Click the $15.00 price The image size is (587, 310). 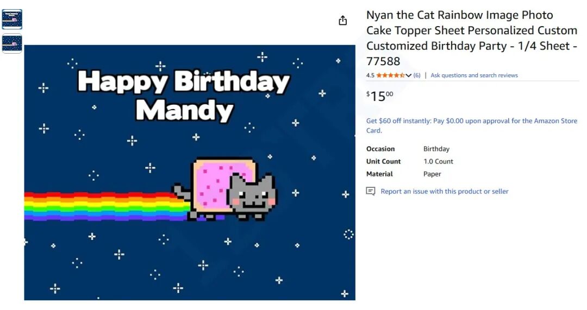click(x=379, y=97)
